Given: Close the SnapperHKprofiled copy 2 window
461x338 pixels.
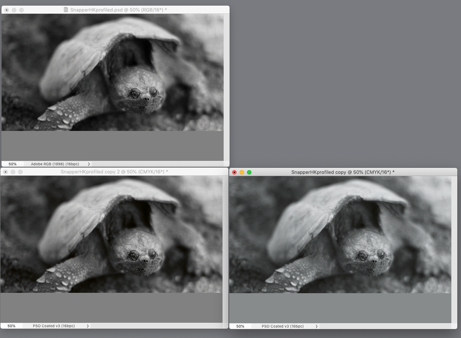Looking at the screenshot, I should coord(6,172).
